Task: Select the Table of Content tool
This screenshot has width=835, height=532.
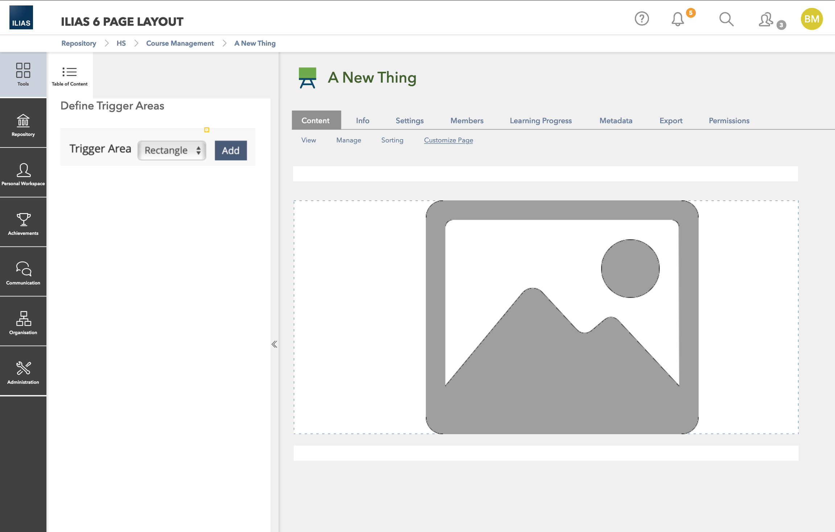Action: click(x=69, y=76)
